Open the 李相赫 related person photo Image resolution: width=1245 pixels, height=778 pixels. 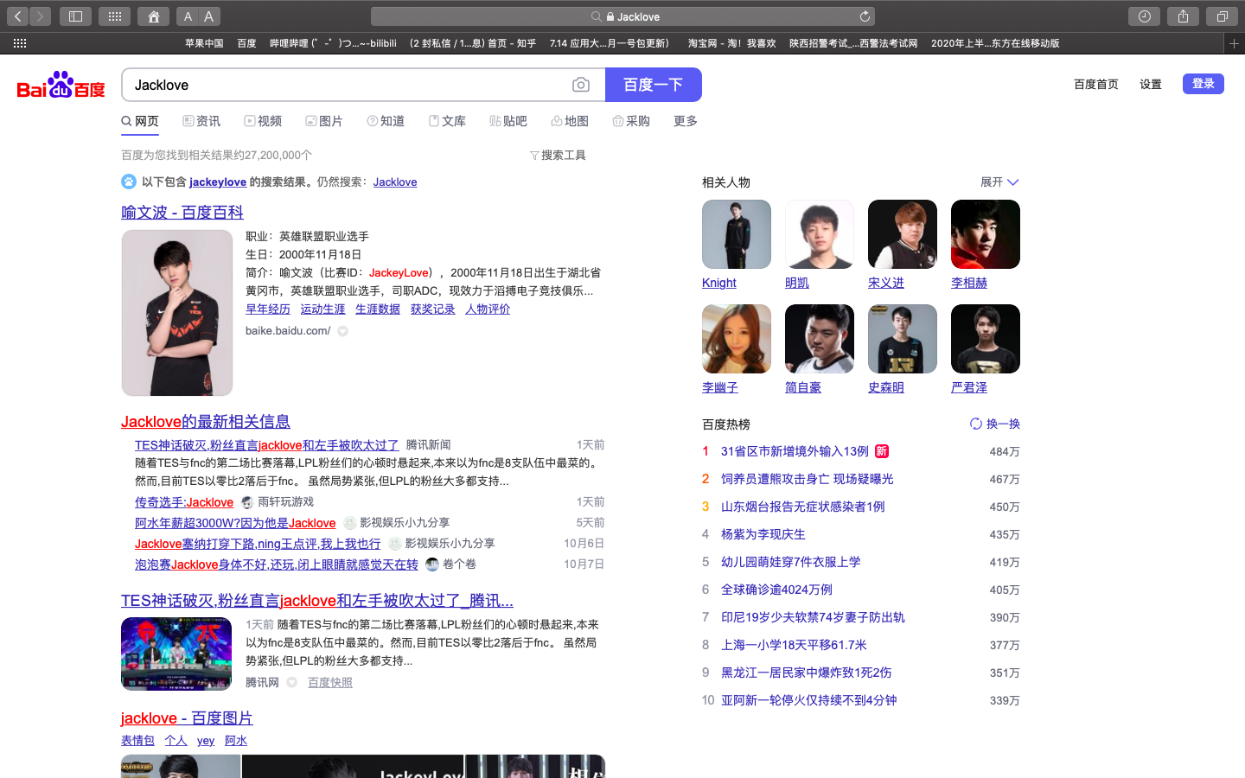986,234
